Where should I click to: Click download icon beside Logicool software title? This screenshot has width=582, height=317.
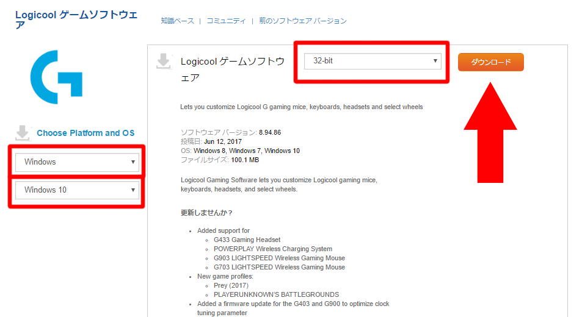point(164,61)
